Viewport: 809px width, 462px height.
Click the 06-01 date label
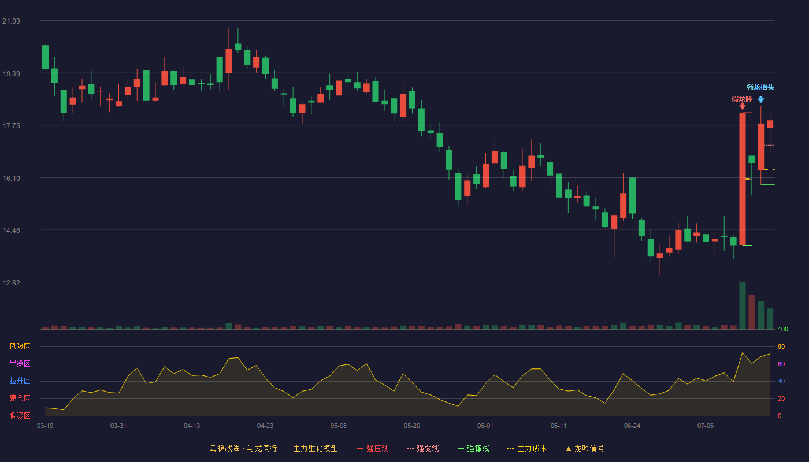tap(485, 426)
